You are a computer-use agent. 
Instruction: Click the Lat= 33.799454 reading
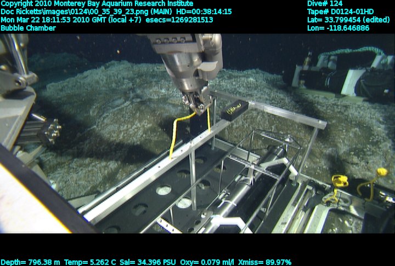click(x=348, y=20)
